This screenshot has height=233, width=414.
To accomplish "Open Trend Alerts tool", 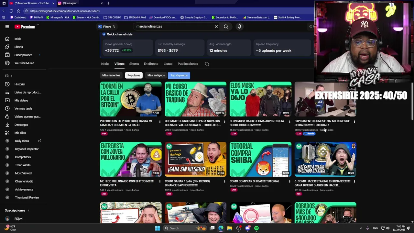I will (x=23, y=165).
